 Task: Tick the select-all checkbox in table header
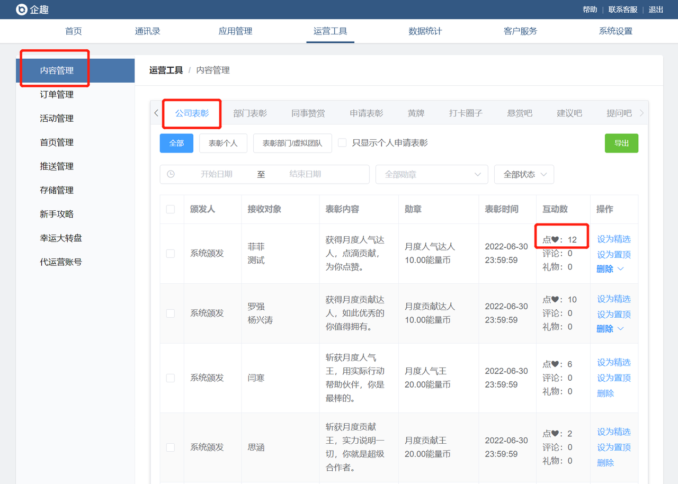pyautogui.click(x=171, y=209)
